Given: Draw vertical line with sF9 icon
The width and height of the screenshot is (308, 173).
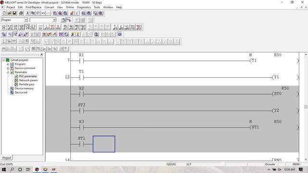Looking at the screenshot, I should point(46,27).
